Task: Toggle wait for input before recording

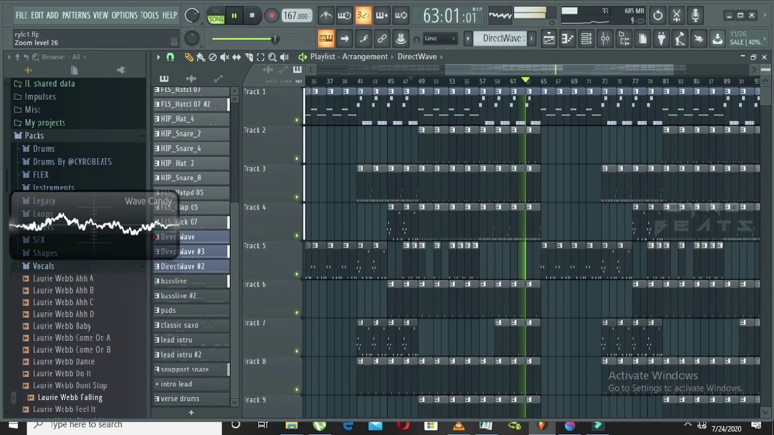Action: 344,16
